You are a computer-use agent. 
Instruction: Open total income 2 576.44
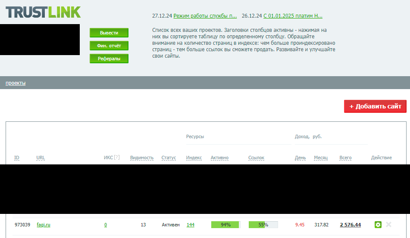[351, 225]
